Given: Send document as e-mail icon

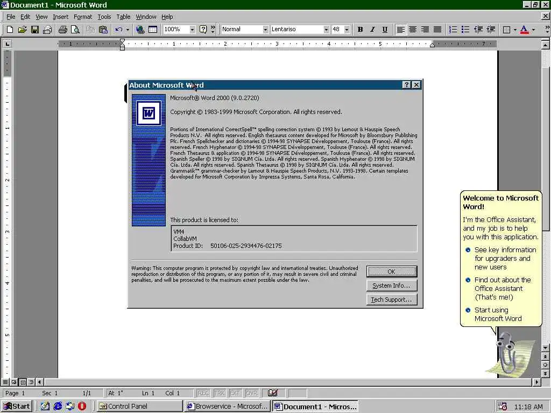Looking at the screenshot, I should [x=47, y=30].
